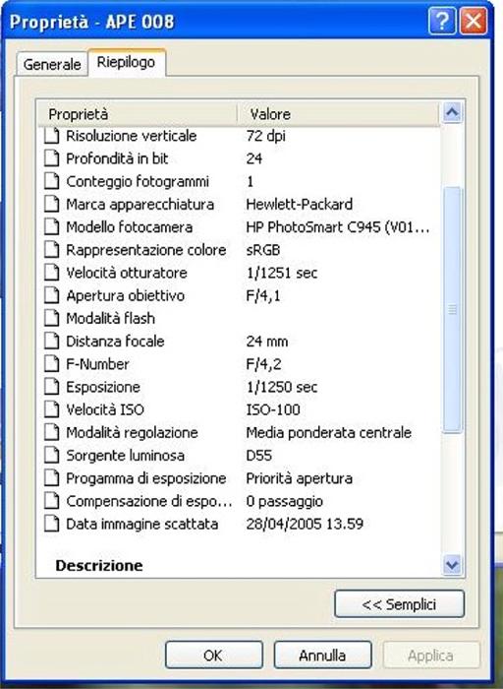This screenshot has width=503, height=689.
Task: Click the icon next to Velocità ISO
Action: (x=51, y=409)
